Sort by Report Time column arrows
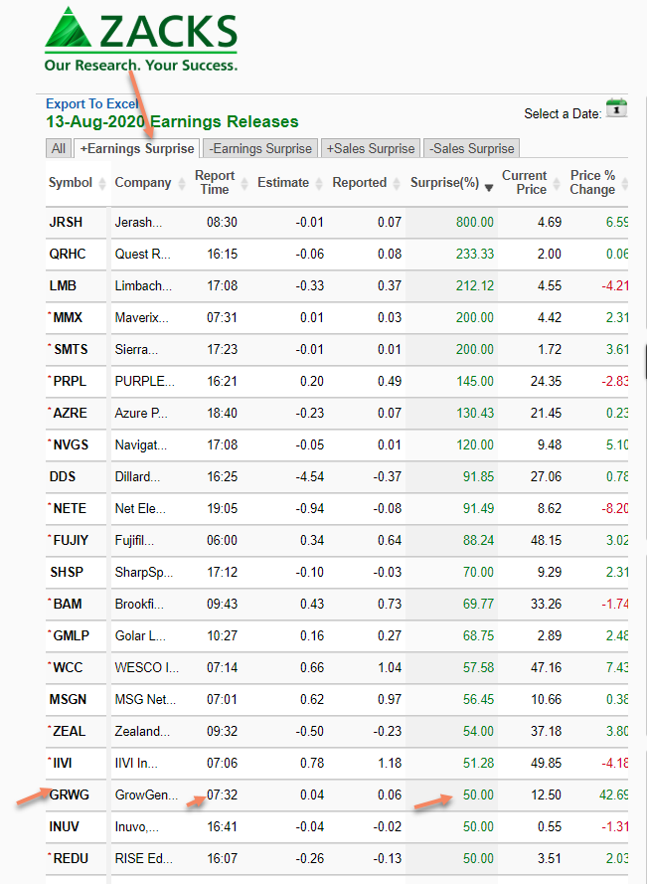 pyautogui.click(x=244, y=183)
